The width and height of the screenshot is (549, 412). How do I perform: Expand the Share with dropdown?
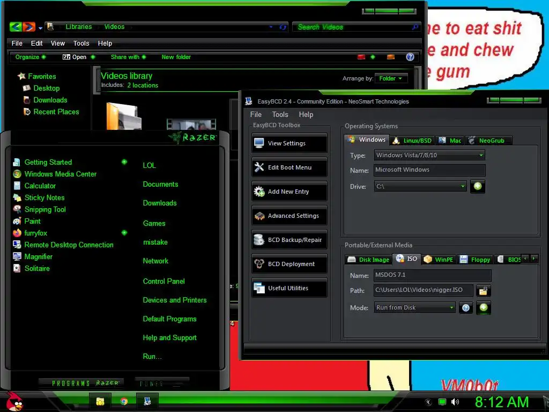point(128,57)
